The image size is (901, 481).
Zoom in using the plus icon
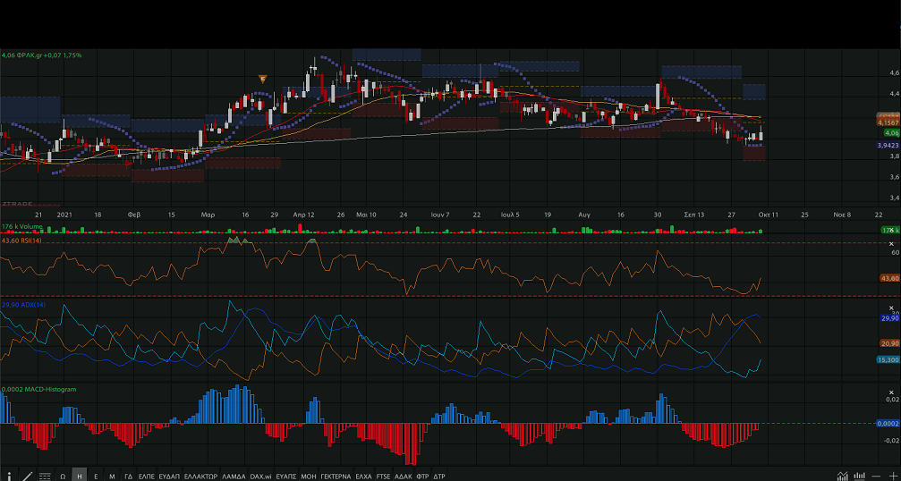892,475
